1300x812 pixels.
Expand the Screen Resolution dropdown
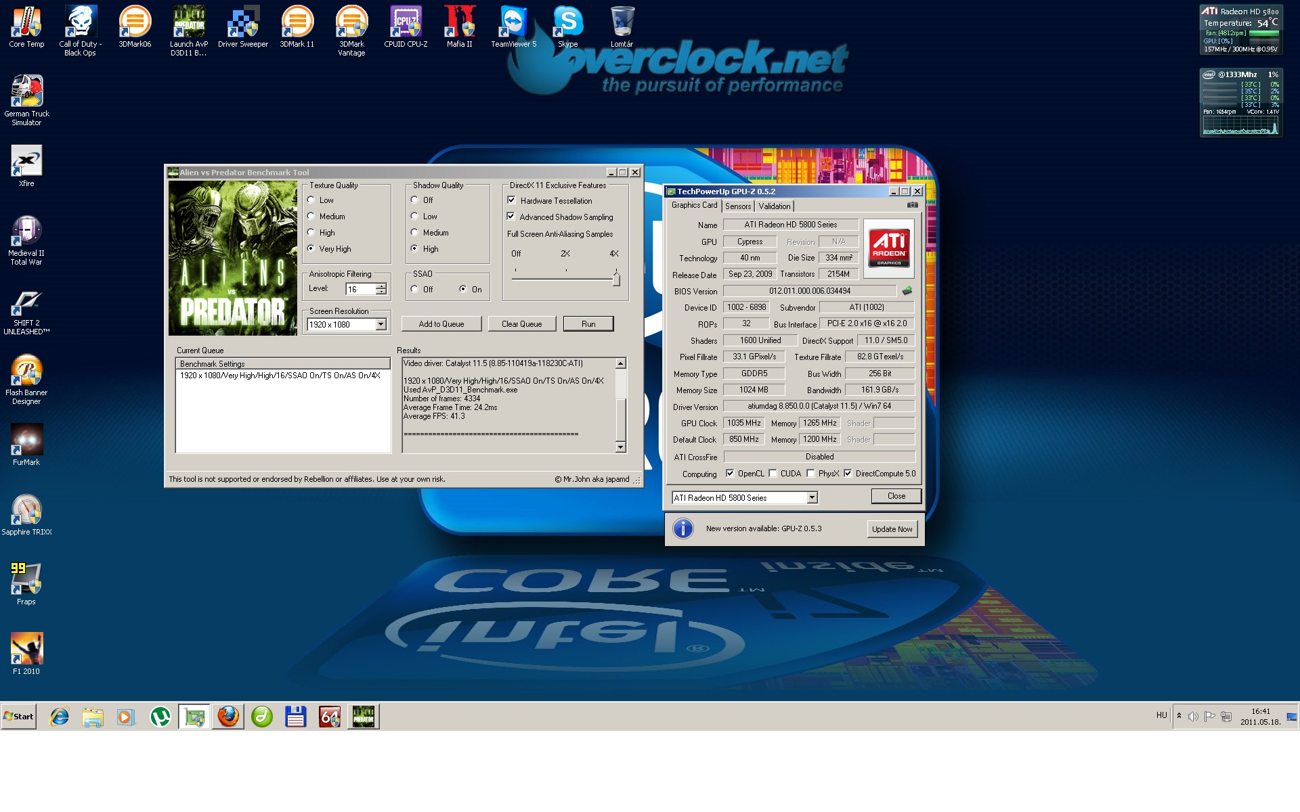pyautogui.click(x=381, y=325)
